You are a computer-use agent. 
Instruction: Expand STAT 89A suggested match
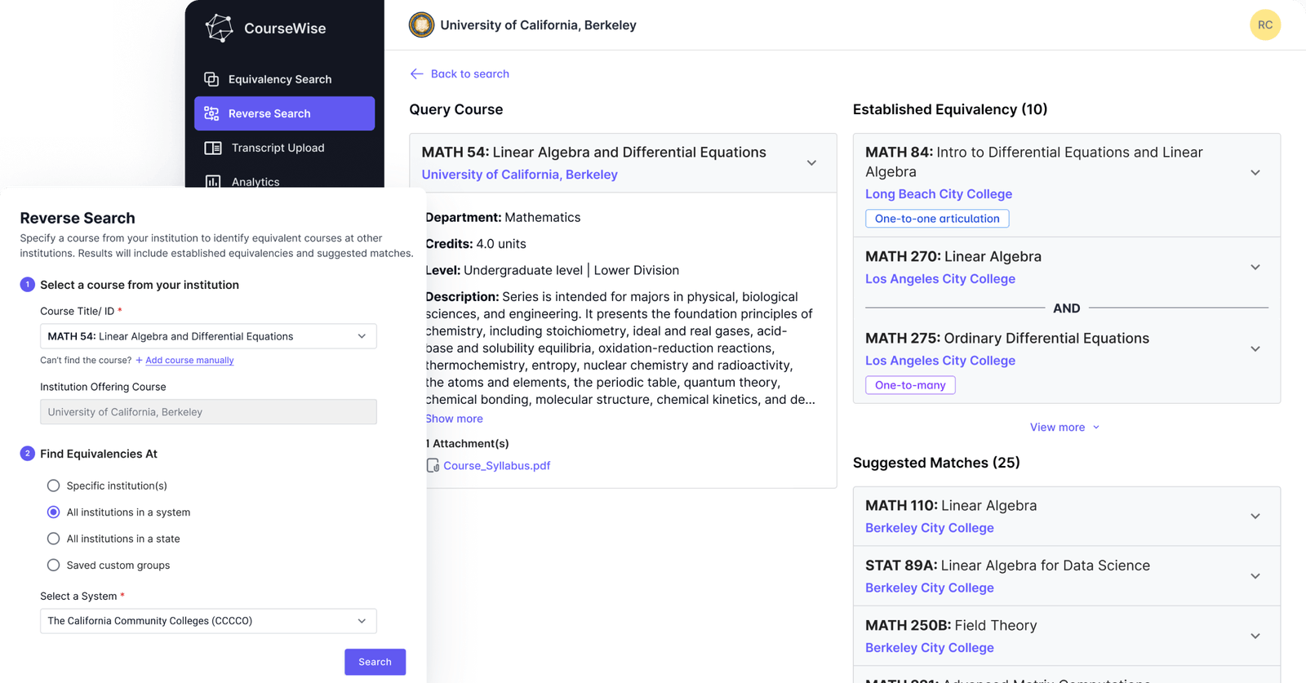click(x=1255, y=576)
